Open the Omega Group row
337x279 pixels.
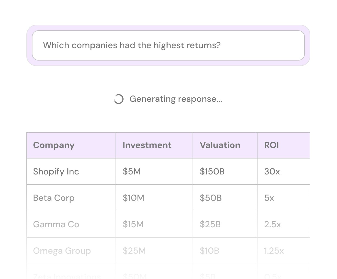168,251
